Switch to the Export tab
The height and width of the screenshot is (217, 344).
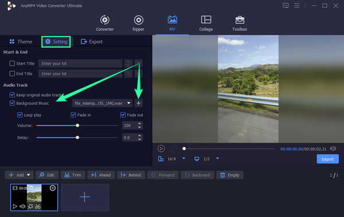(x=92, y=42)
